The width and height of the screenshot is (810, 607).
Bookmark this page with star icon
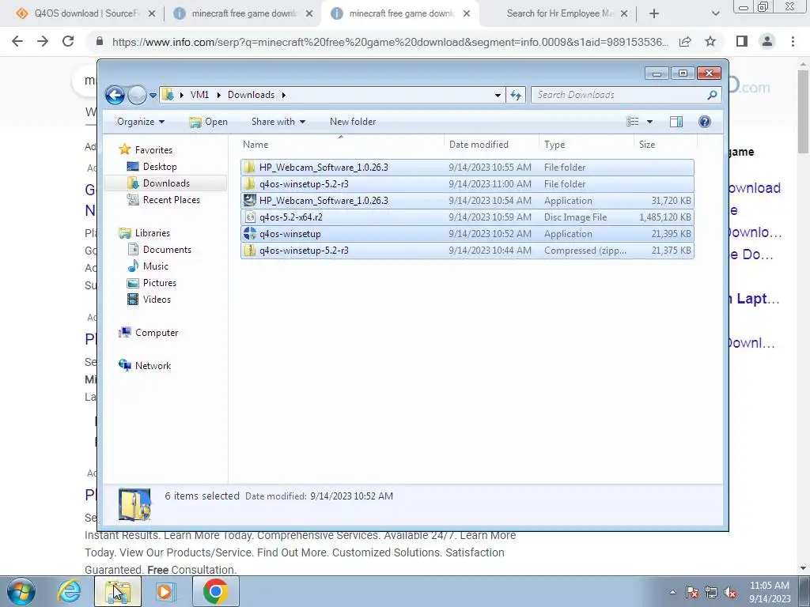coord(710,41)
